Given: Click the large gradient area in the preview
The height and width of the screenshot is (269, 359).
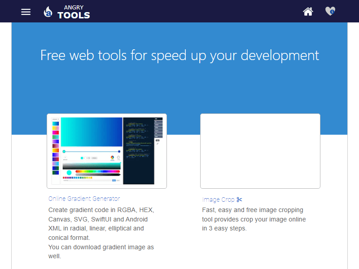Looking at the screenshot, I should 92,131.
